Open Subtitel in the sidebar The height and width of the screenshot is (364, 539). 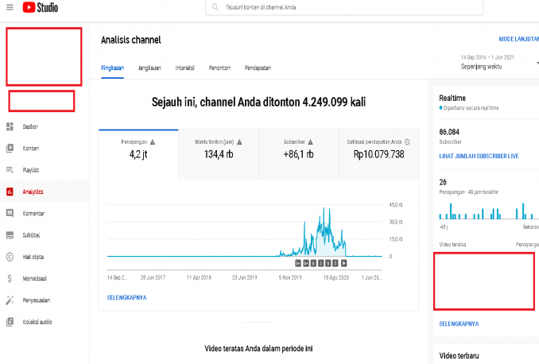click(x=31, y=235)
